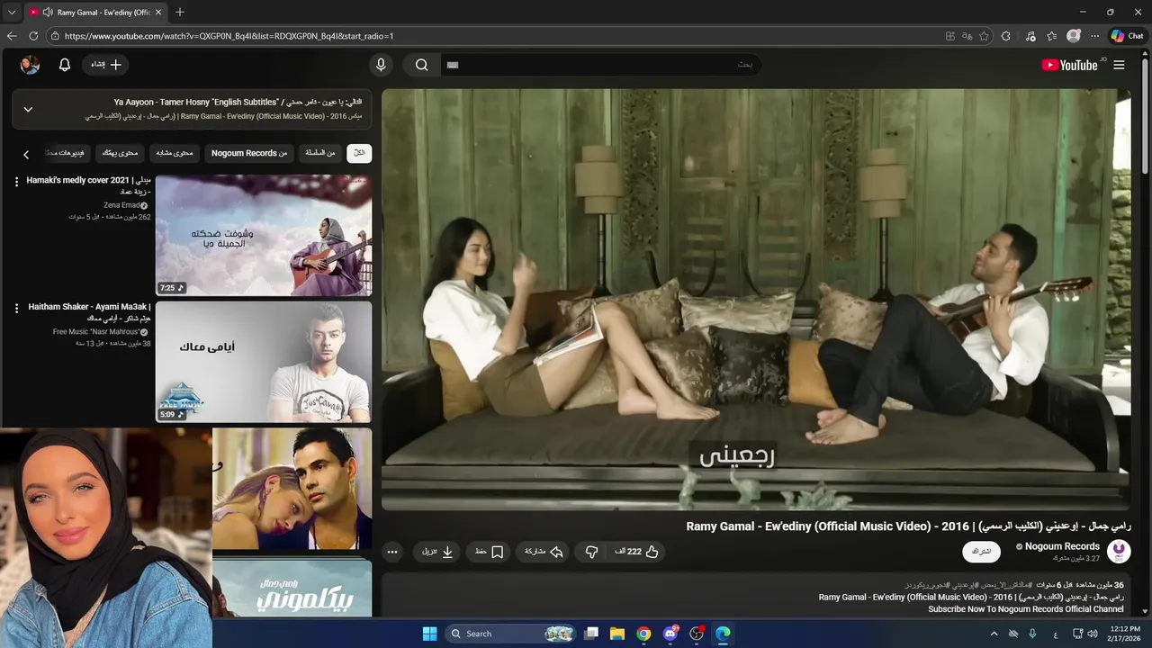Image resolution: width=1152 pixels, height=648 pixels.
Task: Click the URL address bar
Action: (495, 36)
